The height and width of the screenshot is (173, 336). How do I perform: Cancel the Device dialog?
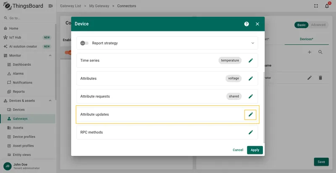pyautogui.click(x=238, y=150)
